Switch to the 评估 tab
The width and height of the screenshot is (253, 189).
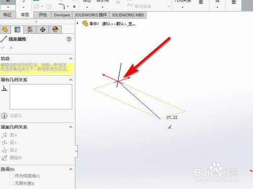pos(43,15)
